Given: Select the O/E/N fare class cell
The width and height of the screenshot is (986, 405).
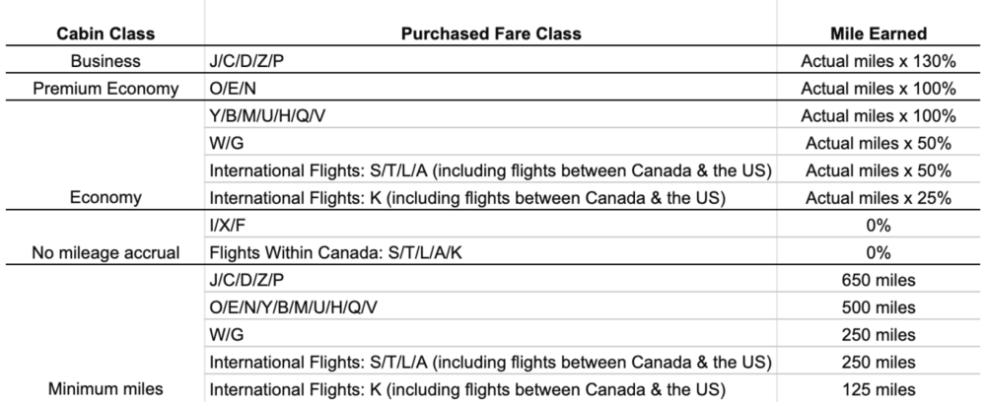Looking at the screenshot, I should pyautogui.click(x=490, y=88).
